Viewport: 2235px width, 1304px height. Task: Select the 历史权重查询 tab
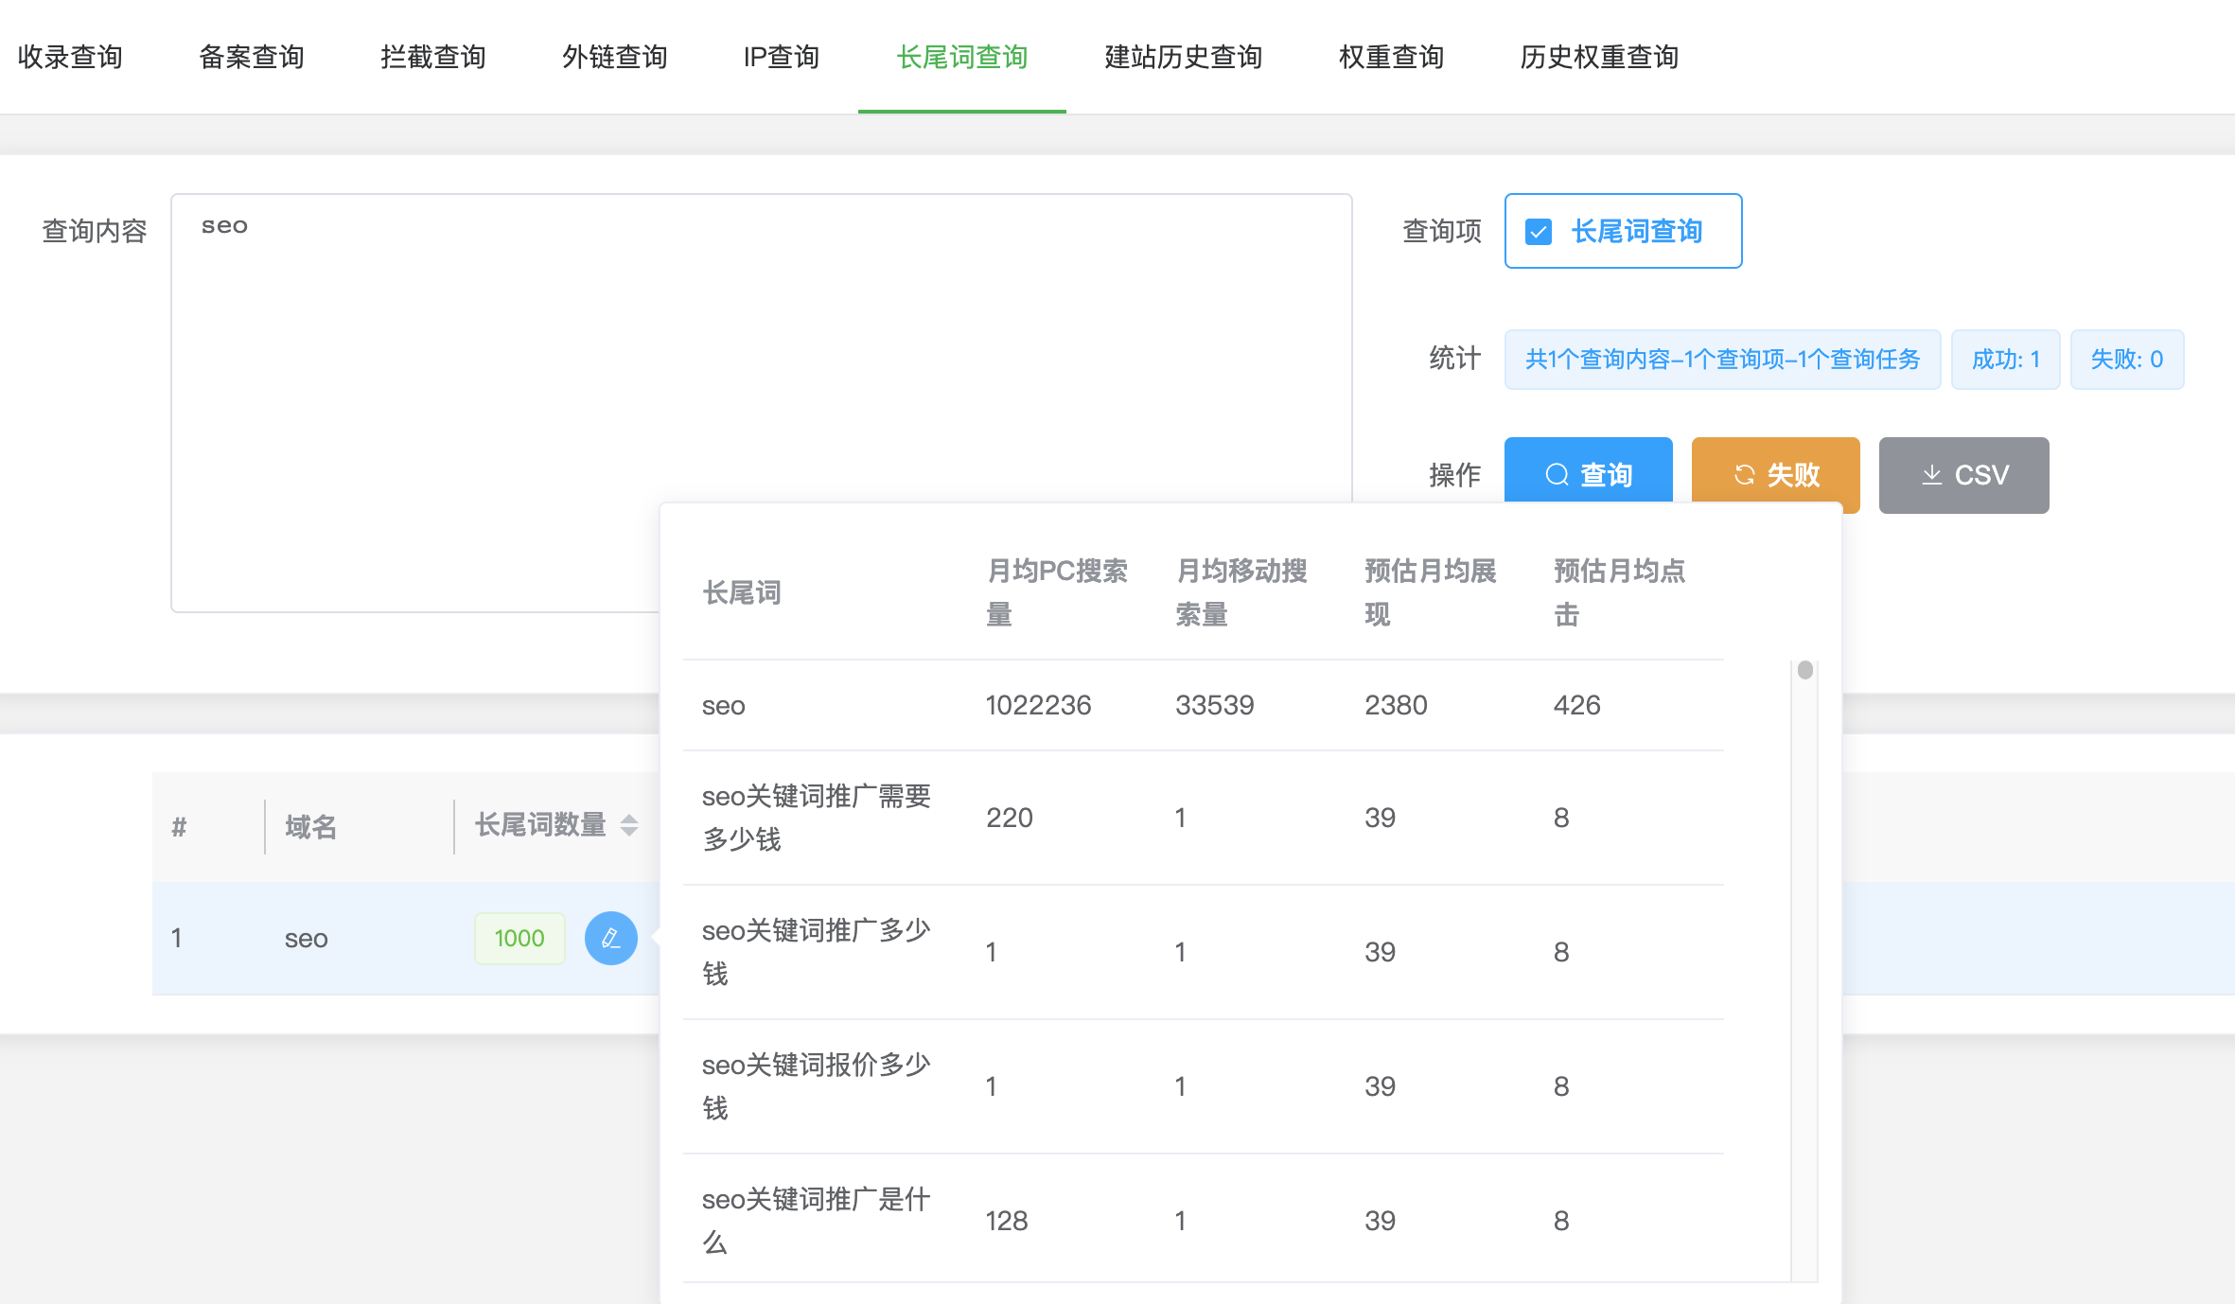(x=1595, y=56)
